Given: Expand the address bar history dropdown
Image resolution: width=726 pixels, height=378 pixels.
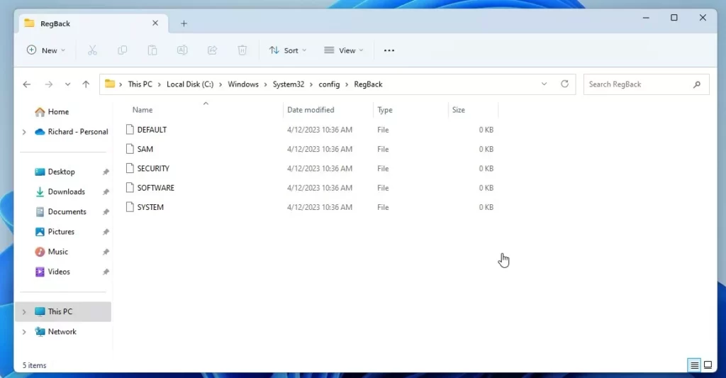Looking at the screenshot, I should tap(544, 84).
